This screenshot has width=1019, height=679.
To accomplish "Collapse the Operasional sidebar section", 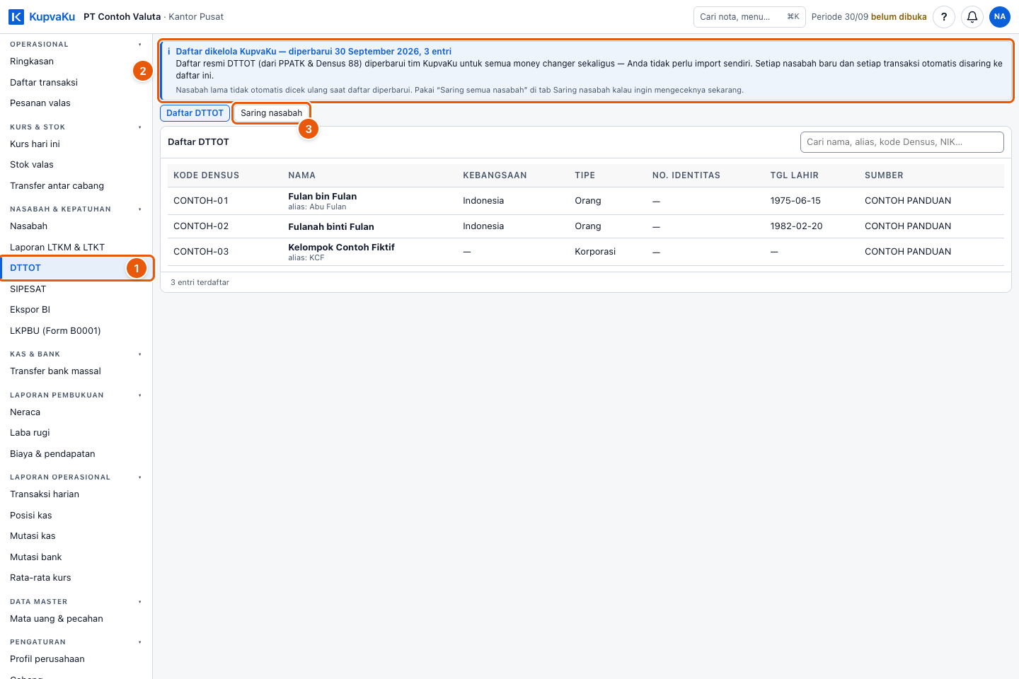I will coord(140,45).
